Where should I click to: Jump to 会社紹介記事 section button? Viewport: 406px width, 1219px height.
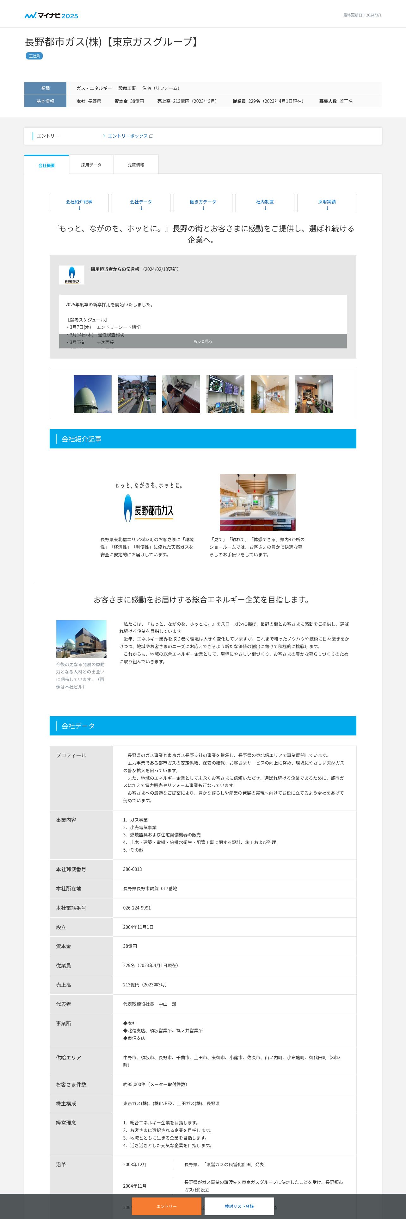(x=79, y=203)
